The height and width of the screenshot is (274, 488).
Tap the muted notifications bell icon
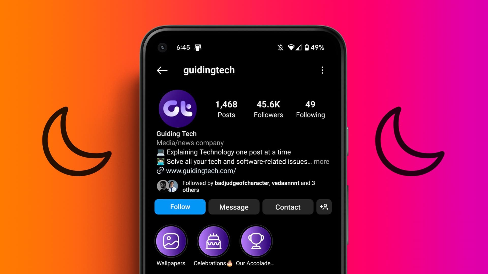(x=280, y=47)
